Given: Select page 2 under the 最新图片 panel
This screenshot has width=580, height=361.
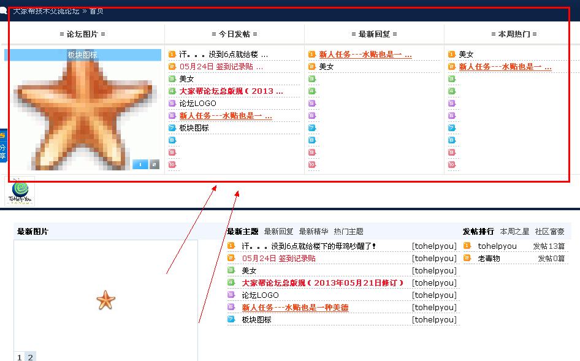Looking at the screenshot, I should pos(30,357).
